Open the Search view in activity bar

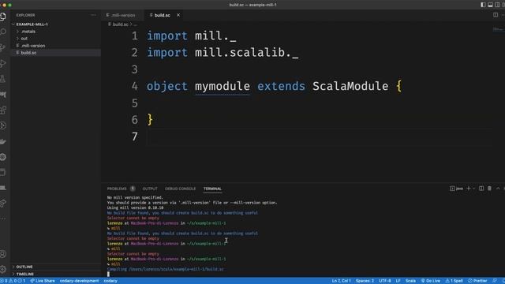(x=3, y=32)
